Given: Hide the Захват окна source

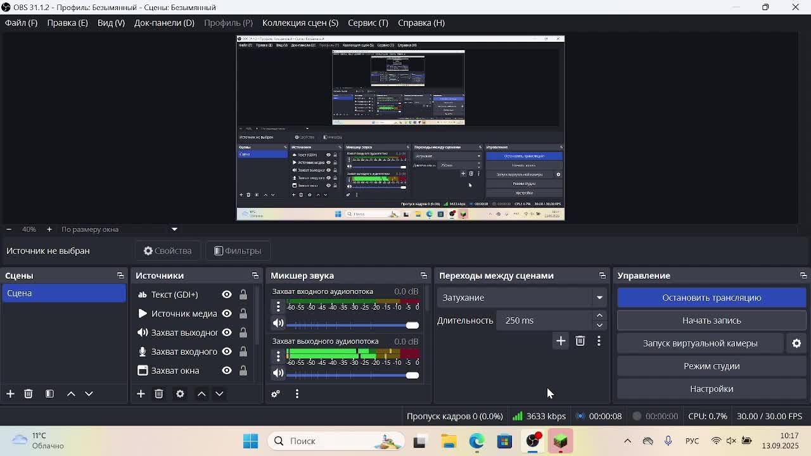Looking at the screenshot, I should point(227,370).
